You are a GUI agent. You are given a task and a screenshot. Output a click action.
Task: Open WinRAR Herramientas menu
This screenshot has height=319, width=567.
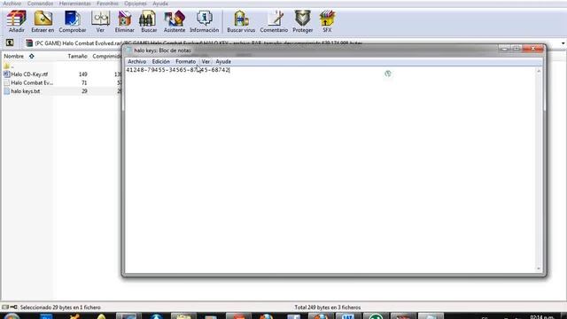tap(74, 4)
